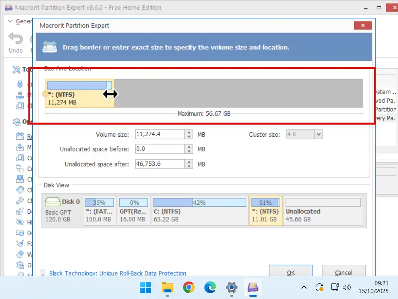Image resolution: width=398 pixels, height=299 pixels.
Task: Cancel the resize dialog
Action: pyautogui.click(x=344, y=272)
